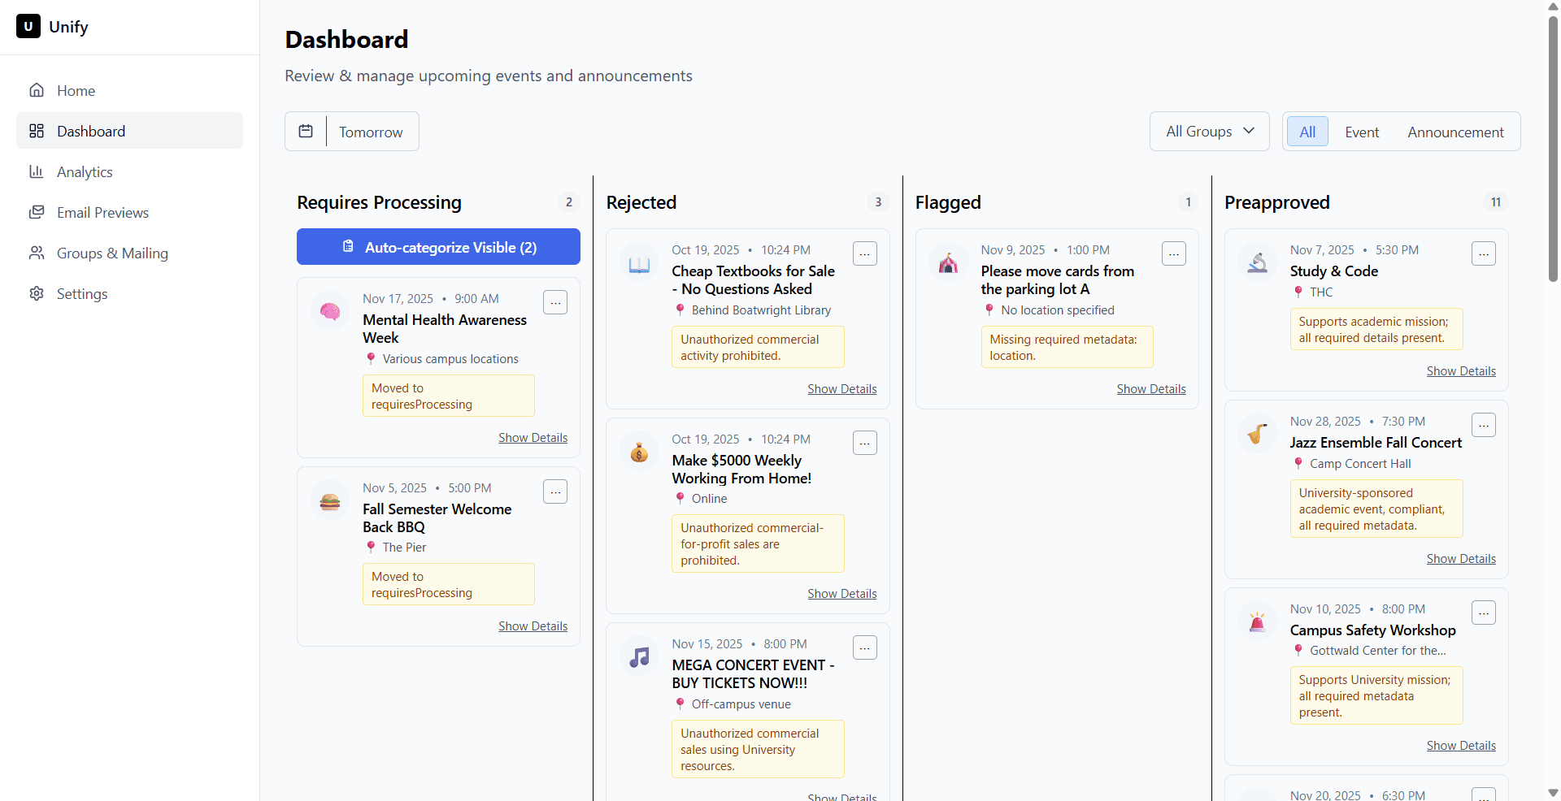
Task: Open options menu for Make $5000 Weekly card
Action: point(865,443)
